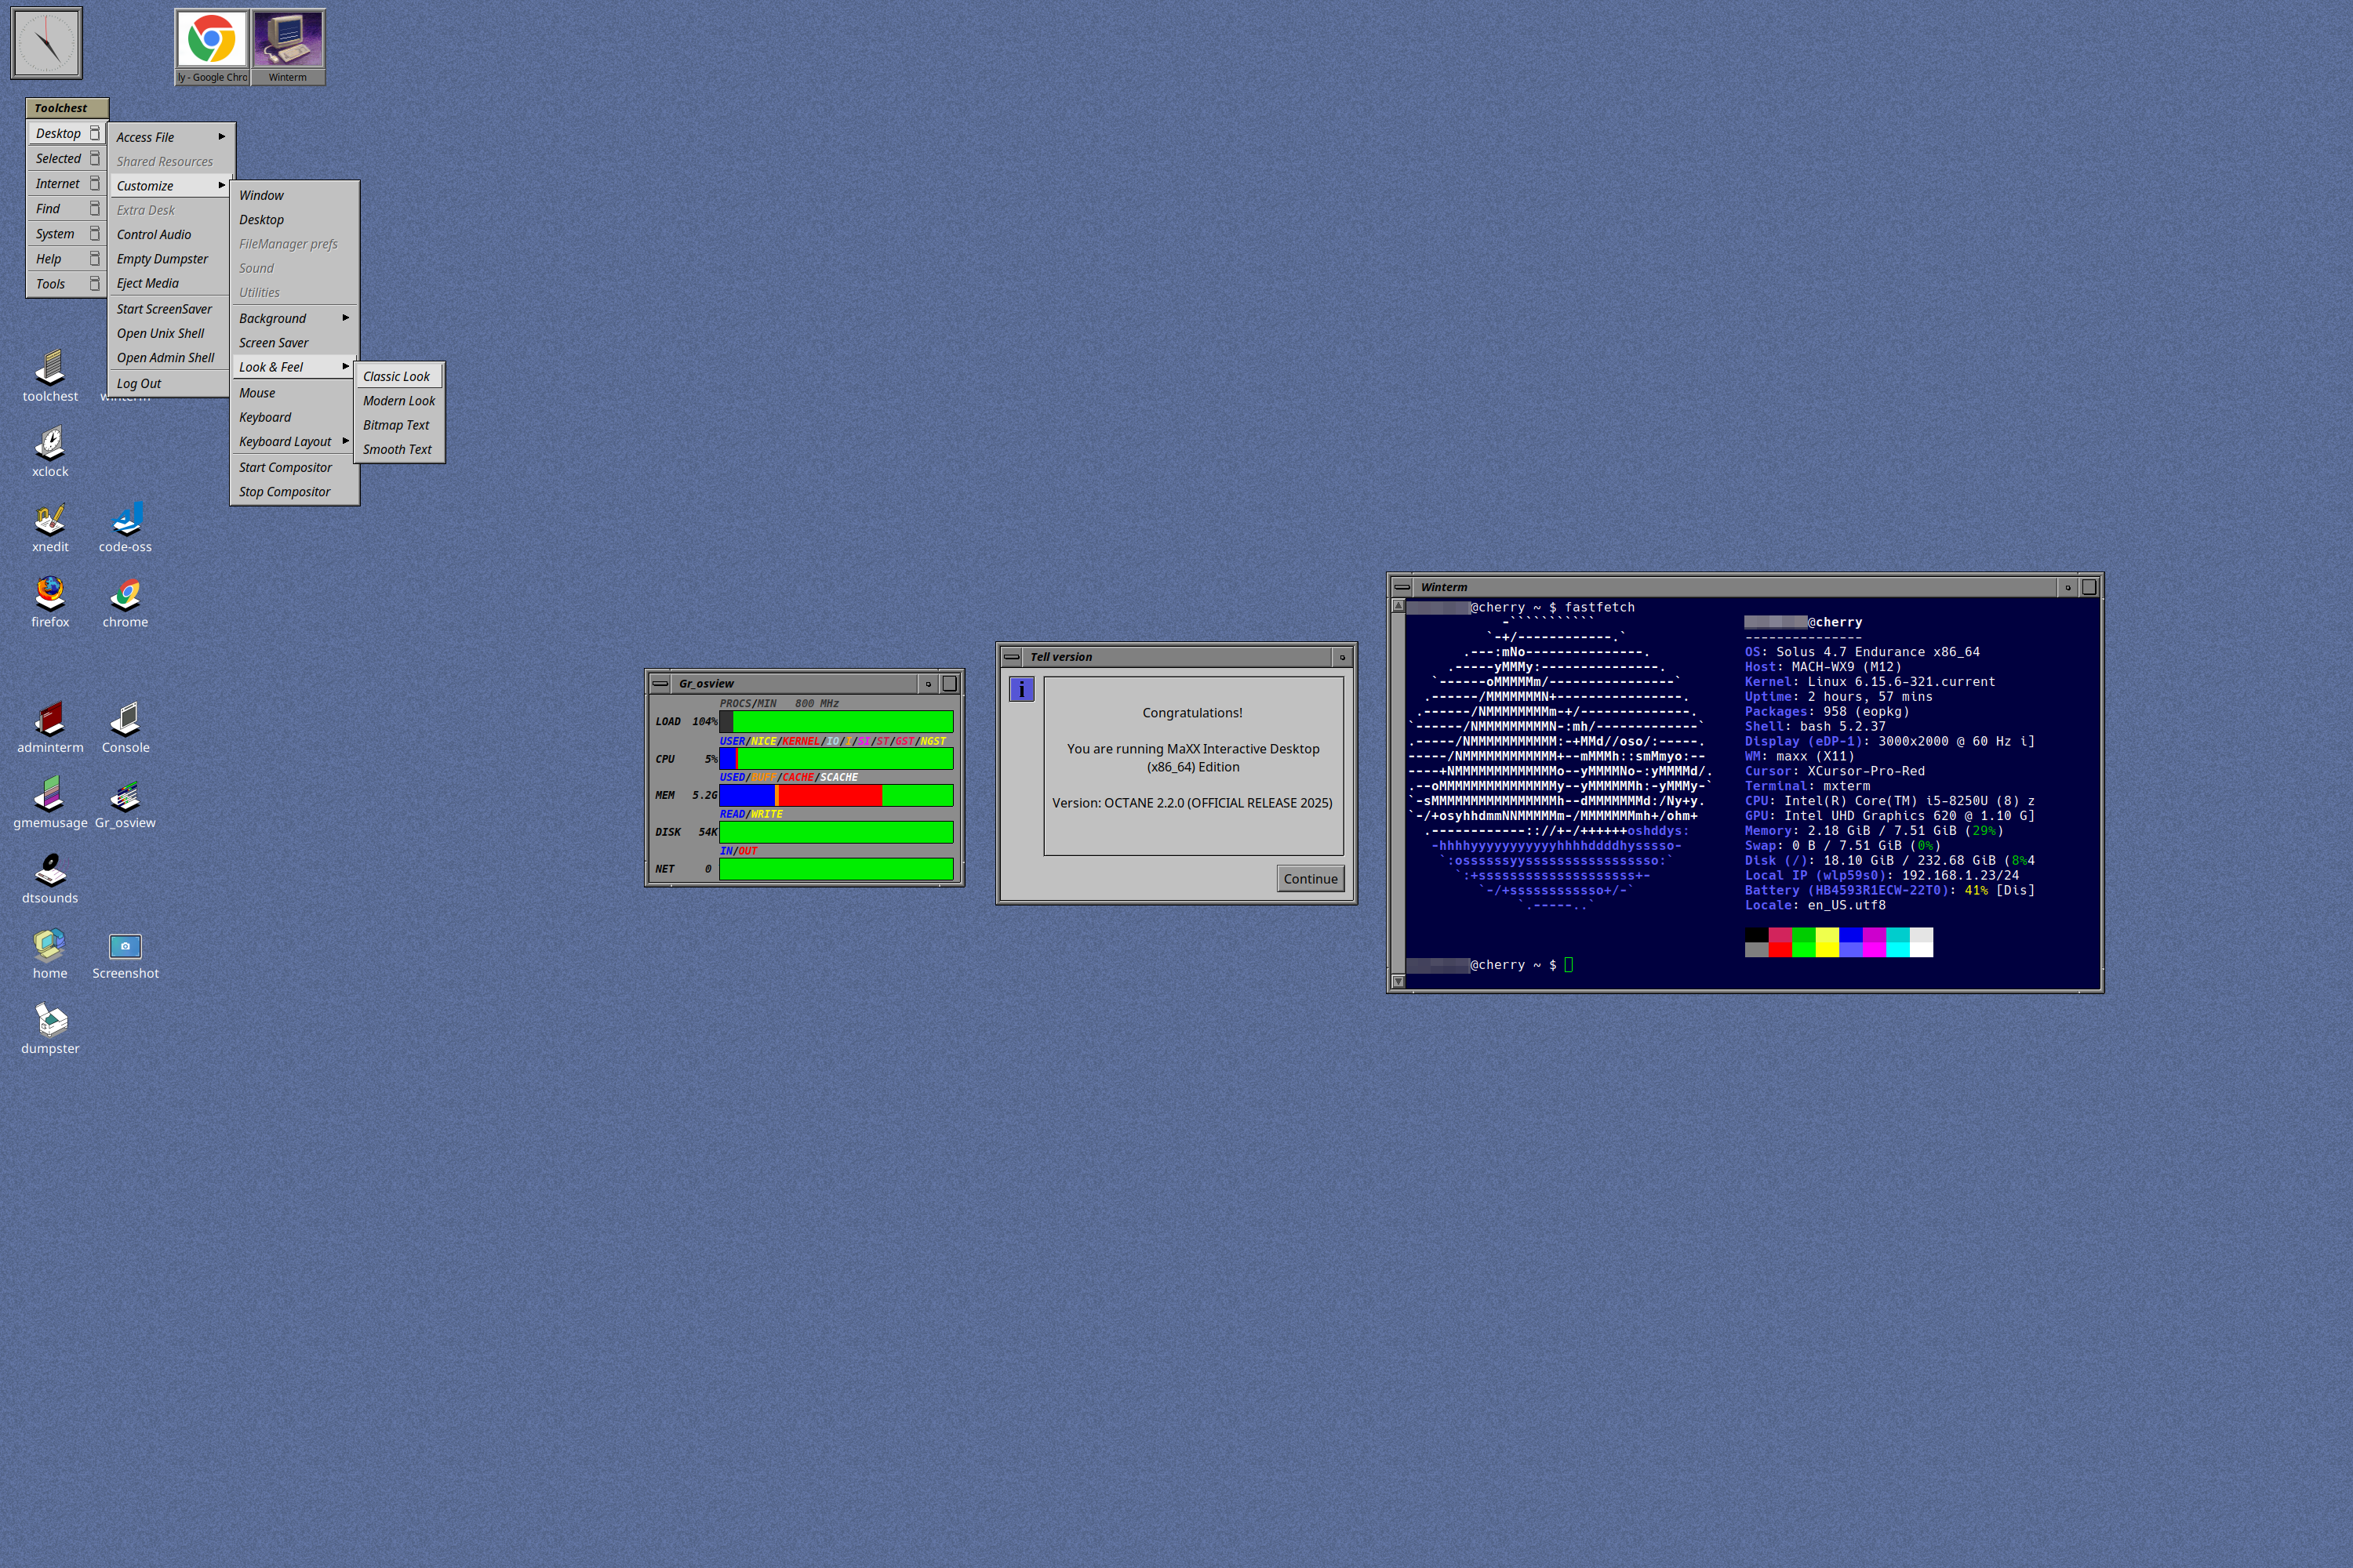Screen dimensions: 2353x1568
Task: Expand the Customize submenu
Action: (x=171, y=186)
